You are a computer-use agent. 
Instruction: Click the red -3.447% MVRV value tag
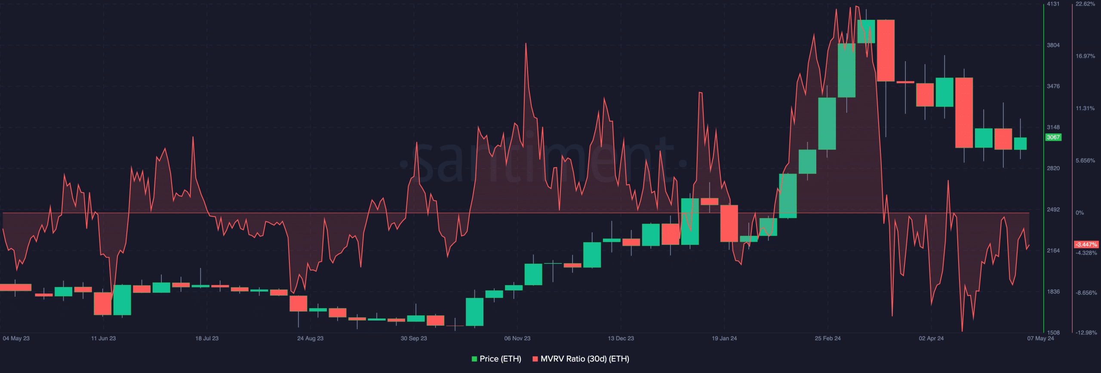[1086, 244]
